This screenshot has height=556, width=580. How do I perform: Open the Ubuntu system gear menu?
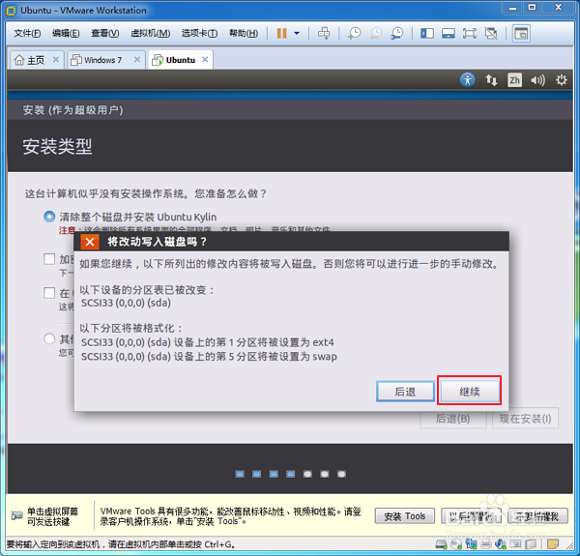(x=561, y=80)
